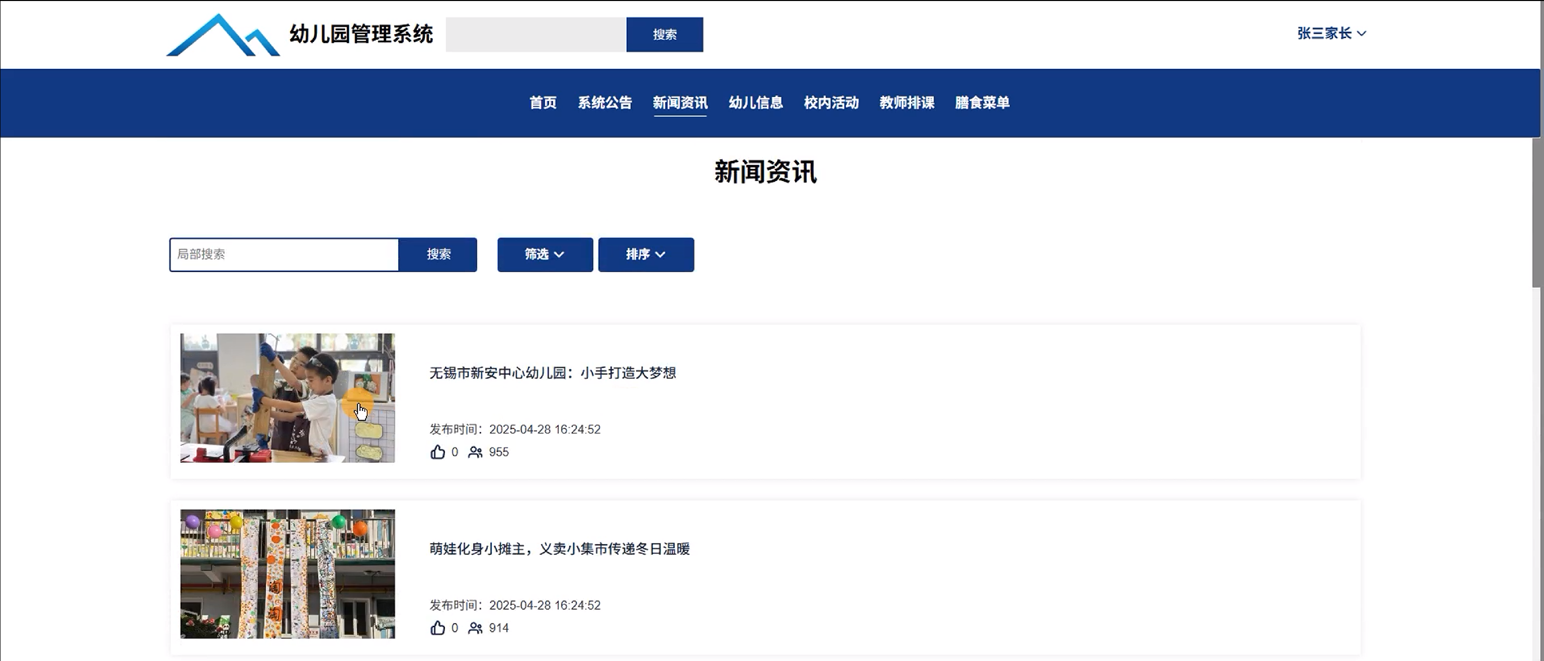Select the 幼儿信息 navigation item
Screen dimensions: 1544x661
pos(755,103)
